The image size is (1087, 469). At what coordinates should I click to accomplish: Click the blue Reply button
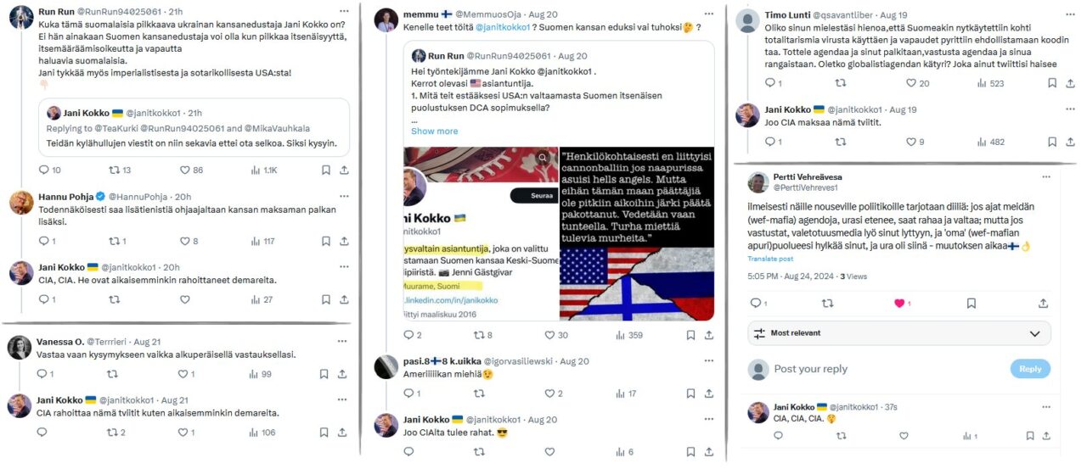[1030, 369]
